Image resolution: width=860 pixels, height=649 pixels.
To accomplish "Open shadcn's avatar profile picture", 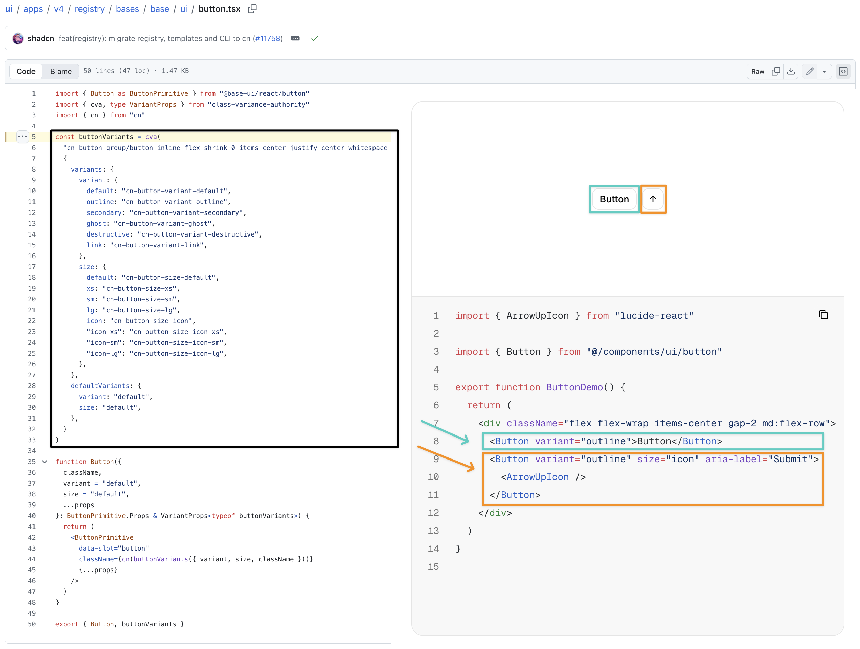I will tap(18, 38).
